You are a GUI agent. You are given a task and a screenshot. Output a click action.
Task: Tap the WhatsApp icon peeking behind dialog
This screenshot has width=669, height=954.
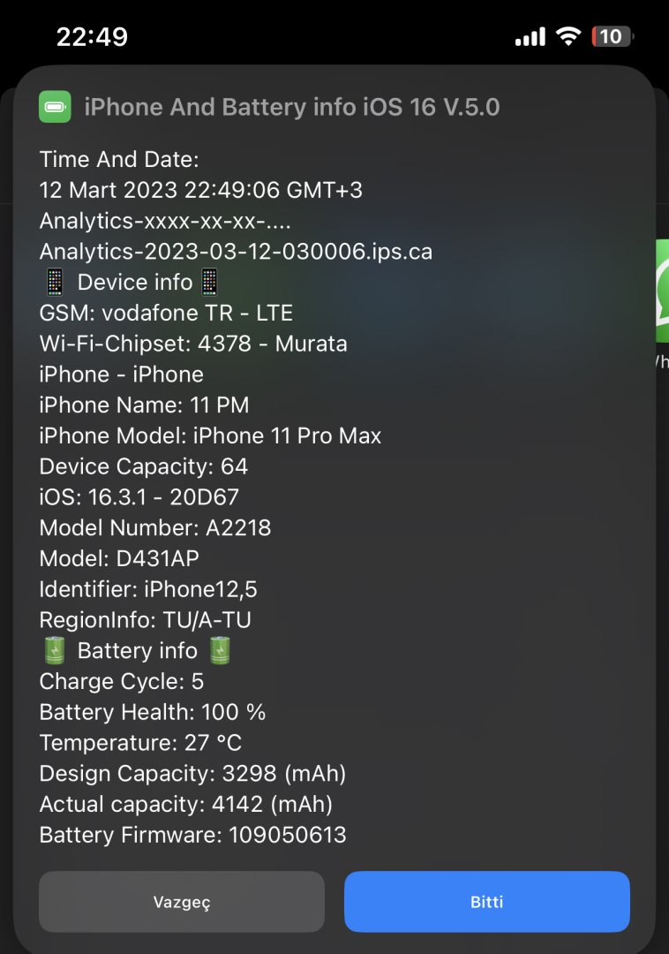pos(662,291)
